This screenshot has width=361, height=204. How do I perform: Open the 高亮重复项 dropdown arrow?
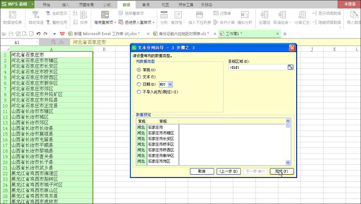[114, 22]
